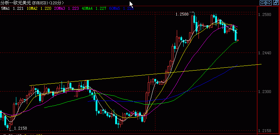Click the EURUSD 120分 chart title

pyautogui.click(x=32, y=3)
